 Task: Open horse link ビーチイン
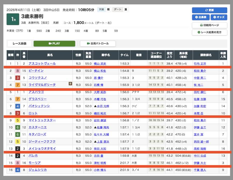pyautogui.click(x=36, y=71)
